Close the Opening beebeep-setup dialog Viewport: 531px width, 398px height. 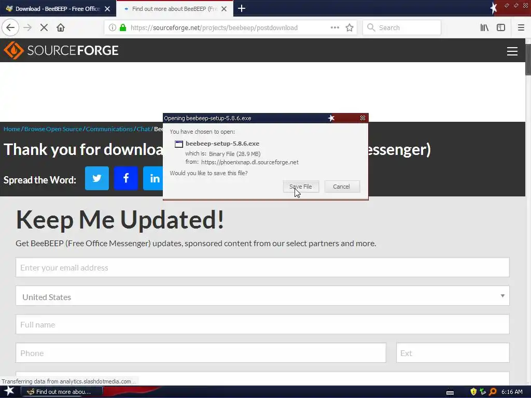coord(362,118)
